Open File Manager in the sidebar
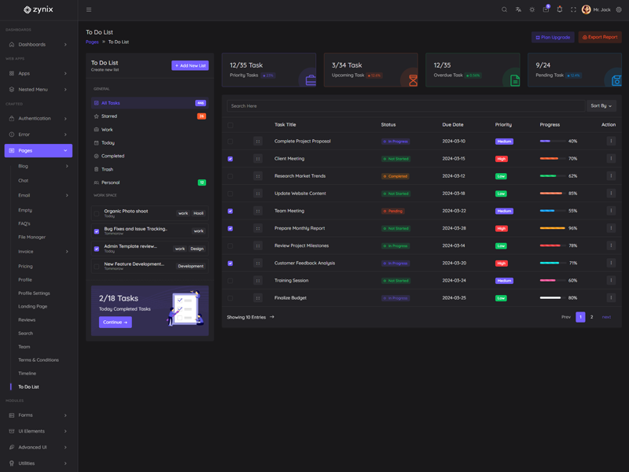The height and width of the screenshot is (472, 629). (32, 237)
